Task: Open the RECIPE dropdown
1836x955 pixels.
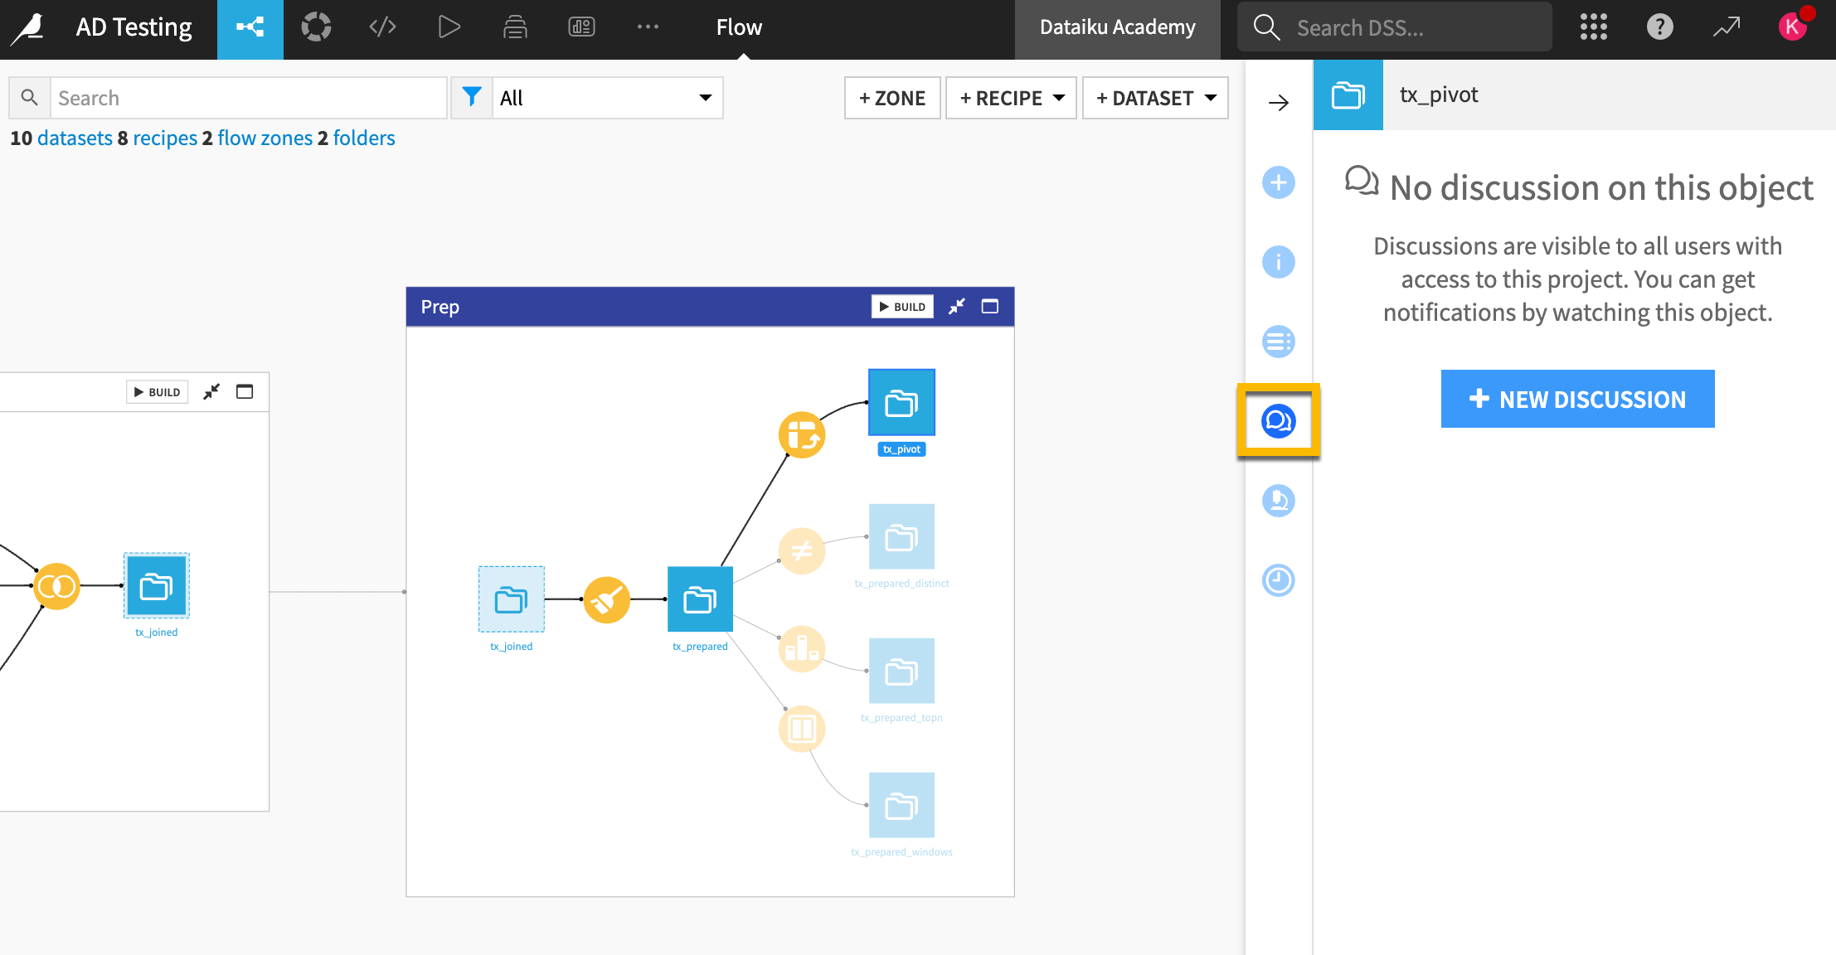Action: coord(1010,97)
